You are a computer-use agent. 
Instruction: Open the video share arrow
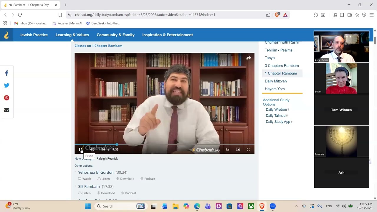249,58
